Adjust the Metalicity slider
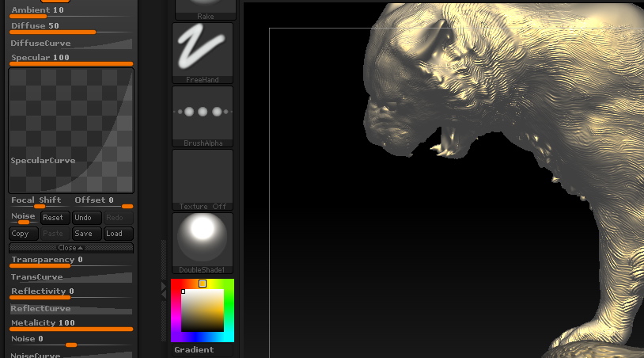This screenshot has height=358, width=644. click(71, 325)
